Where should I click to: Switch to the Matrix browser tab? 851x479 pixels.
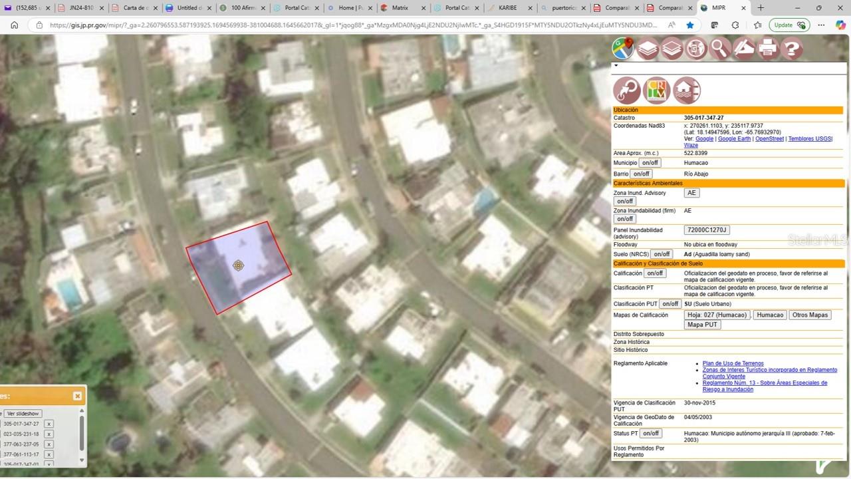(400, 8)
